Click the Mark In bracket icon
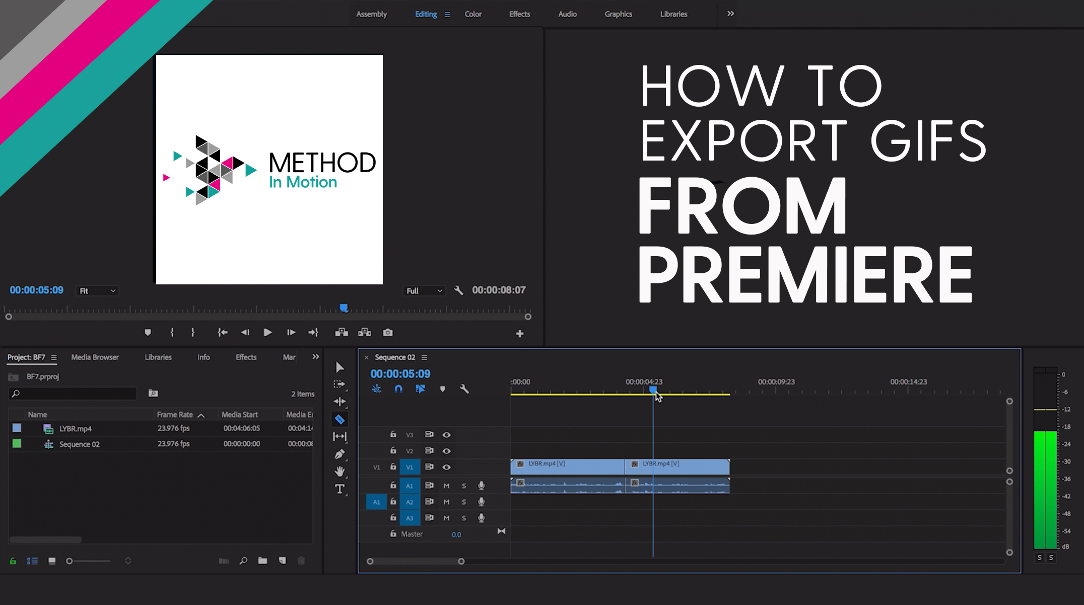1084x605 pixels. (x=172, y=333)
